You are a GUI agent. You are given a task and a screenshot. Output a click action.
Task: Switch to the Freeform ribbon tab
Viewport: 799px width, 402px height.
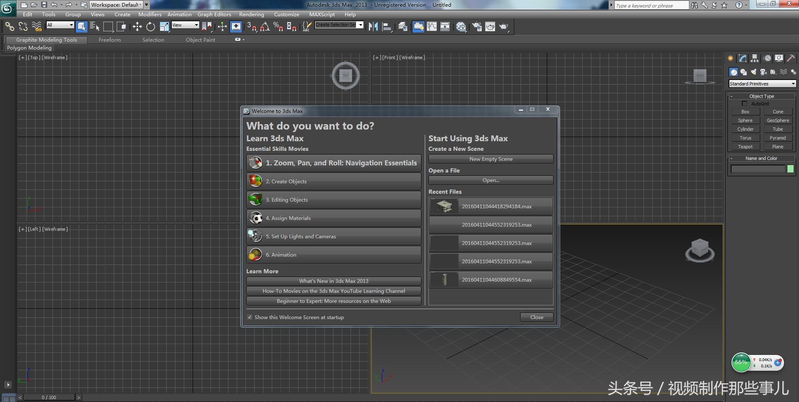coord(110,40)
